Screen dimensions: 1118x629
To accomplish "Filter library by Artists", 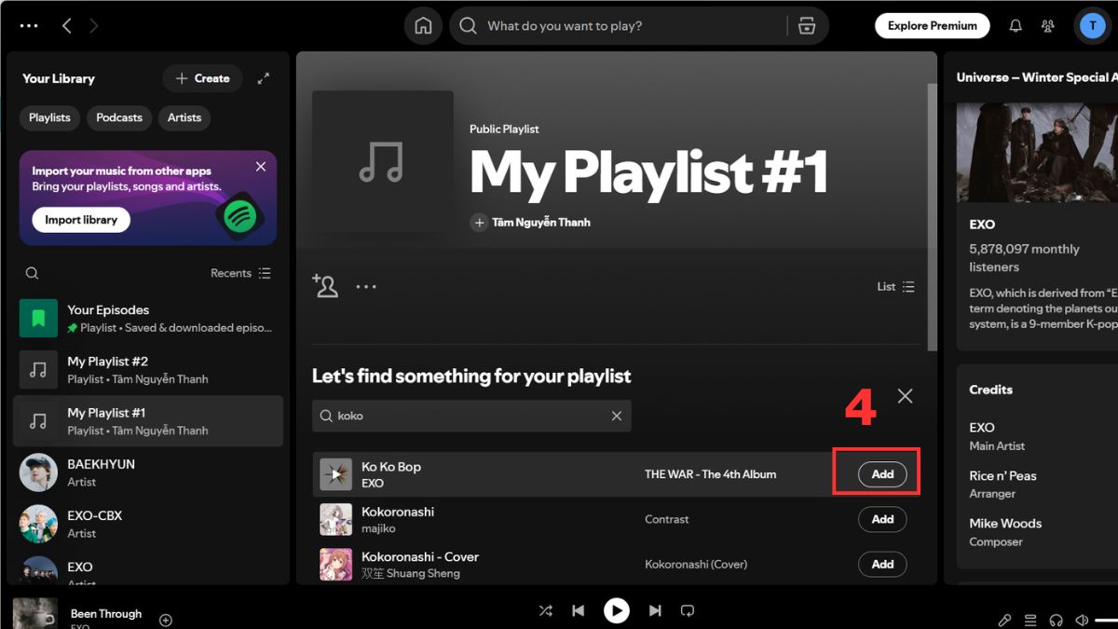I will (184, 117).
